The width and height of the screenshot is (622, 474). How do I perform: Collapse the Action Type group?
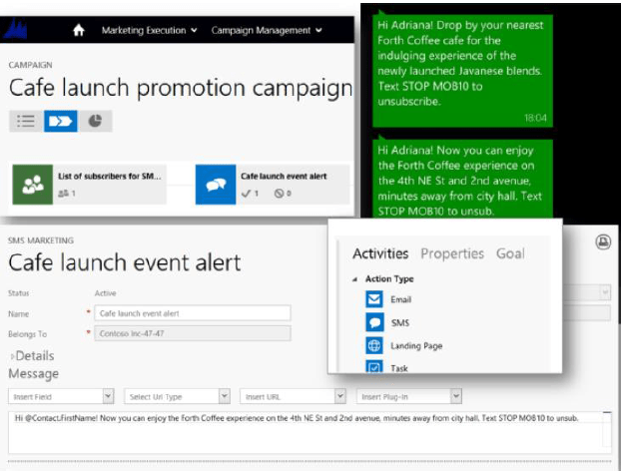355,279
